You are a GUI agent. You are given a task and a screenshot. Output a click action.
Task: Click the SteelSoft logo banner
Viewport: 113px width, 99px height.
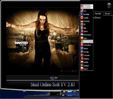click(x=54, y=78)
